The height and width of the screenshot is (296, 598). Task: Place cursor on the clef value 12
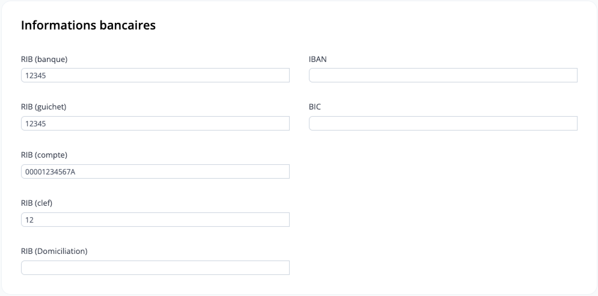pos(29,220)
